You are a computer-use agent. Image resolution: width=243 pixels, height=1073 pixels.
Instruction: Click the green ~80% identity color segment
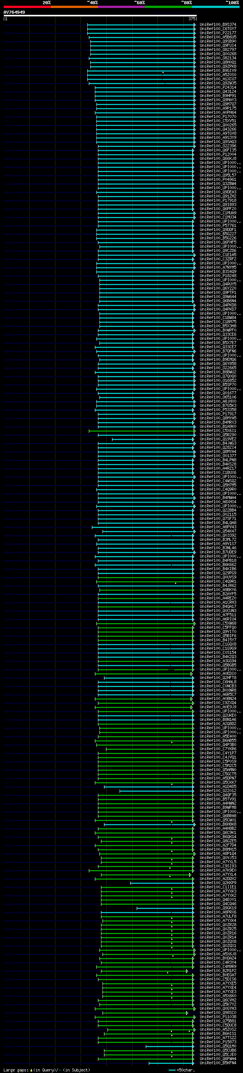pos(169,7)
